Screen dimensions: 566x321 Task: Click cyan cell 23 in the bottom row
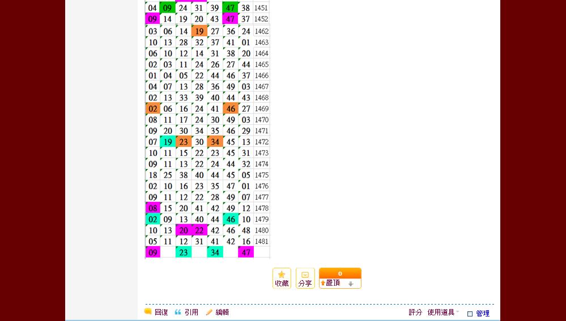184,252
